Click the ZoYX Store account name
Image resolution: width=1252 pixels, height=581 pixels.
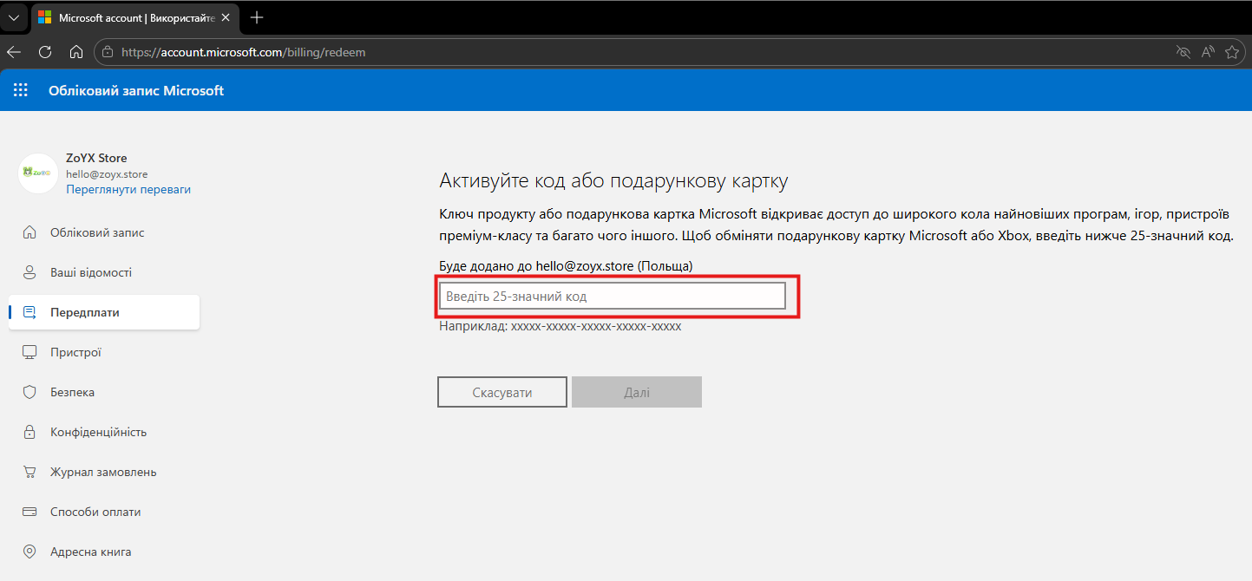(96, 158)
